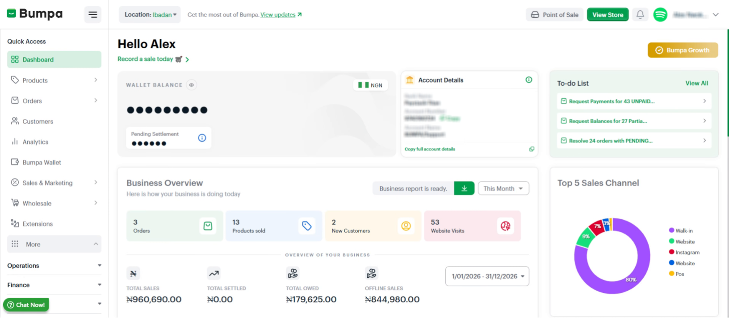729x318 pixels.
Task: Download the business report
Action: point(464,188)
